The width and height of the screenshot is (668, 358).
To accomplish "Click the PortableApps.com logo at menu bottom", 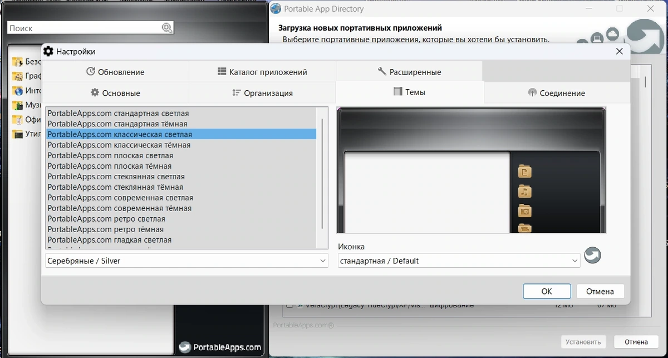I will click(220, 347).
